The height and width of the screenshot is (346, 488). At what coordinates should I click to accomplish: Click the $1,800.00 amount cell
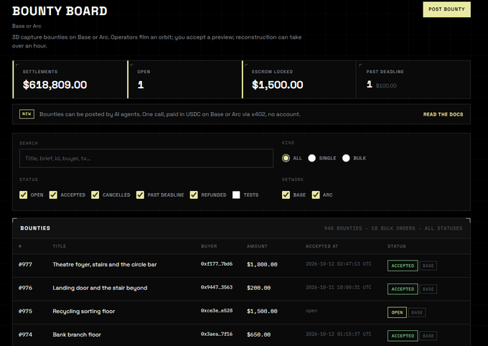(x=262, y=264)
